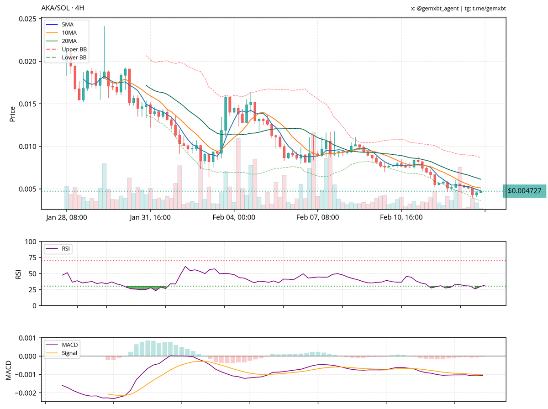Switch focus to the MACD panel

(x=274, y=370)
